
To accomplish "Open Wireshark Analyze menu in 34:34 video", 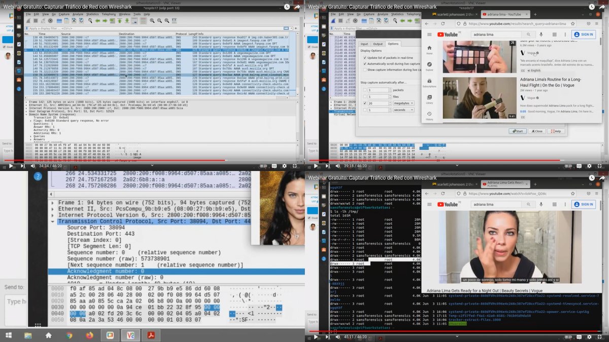I will pos(78,14).
